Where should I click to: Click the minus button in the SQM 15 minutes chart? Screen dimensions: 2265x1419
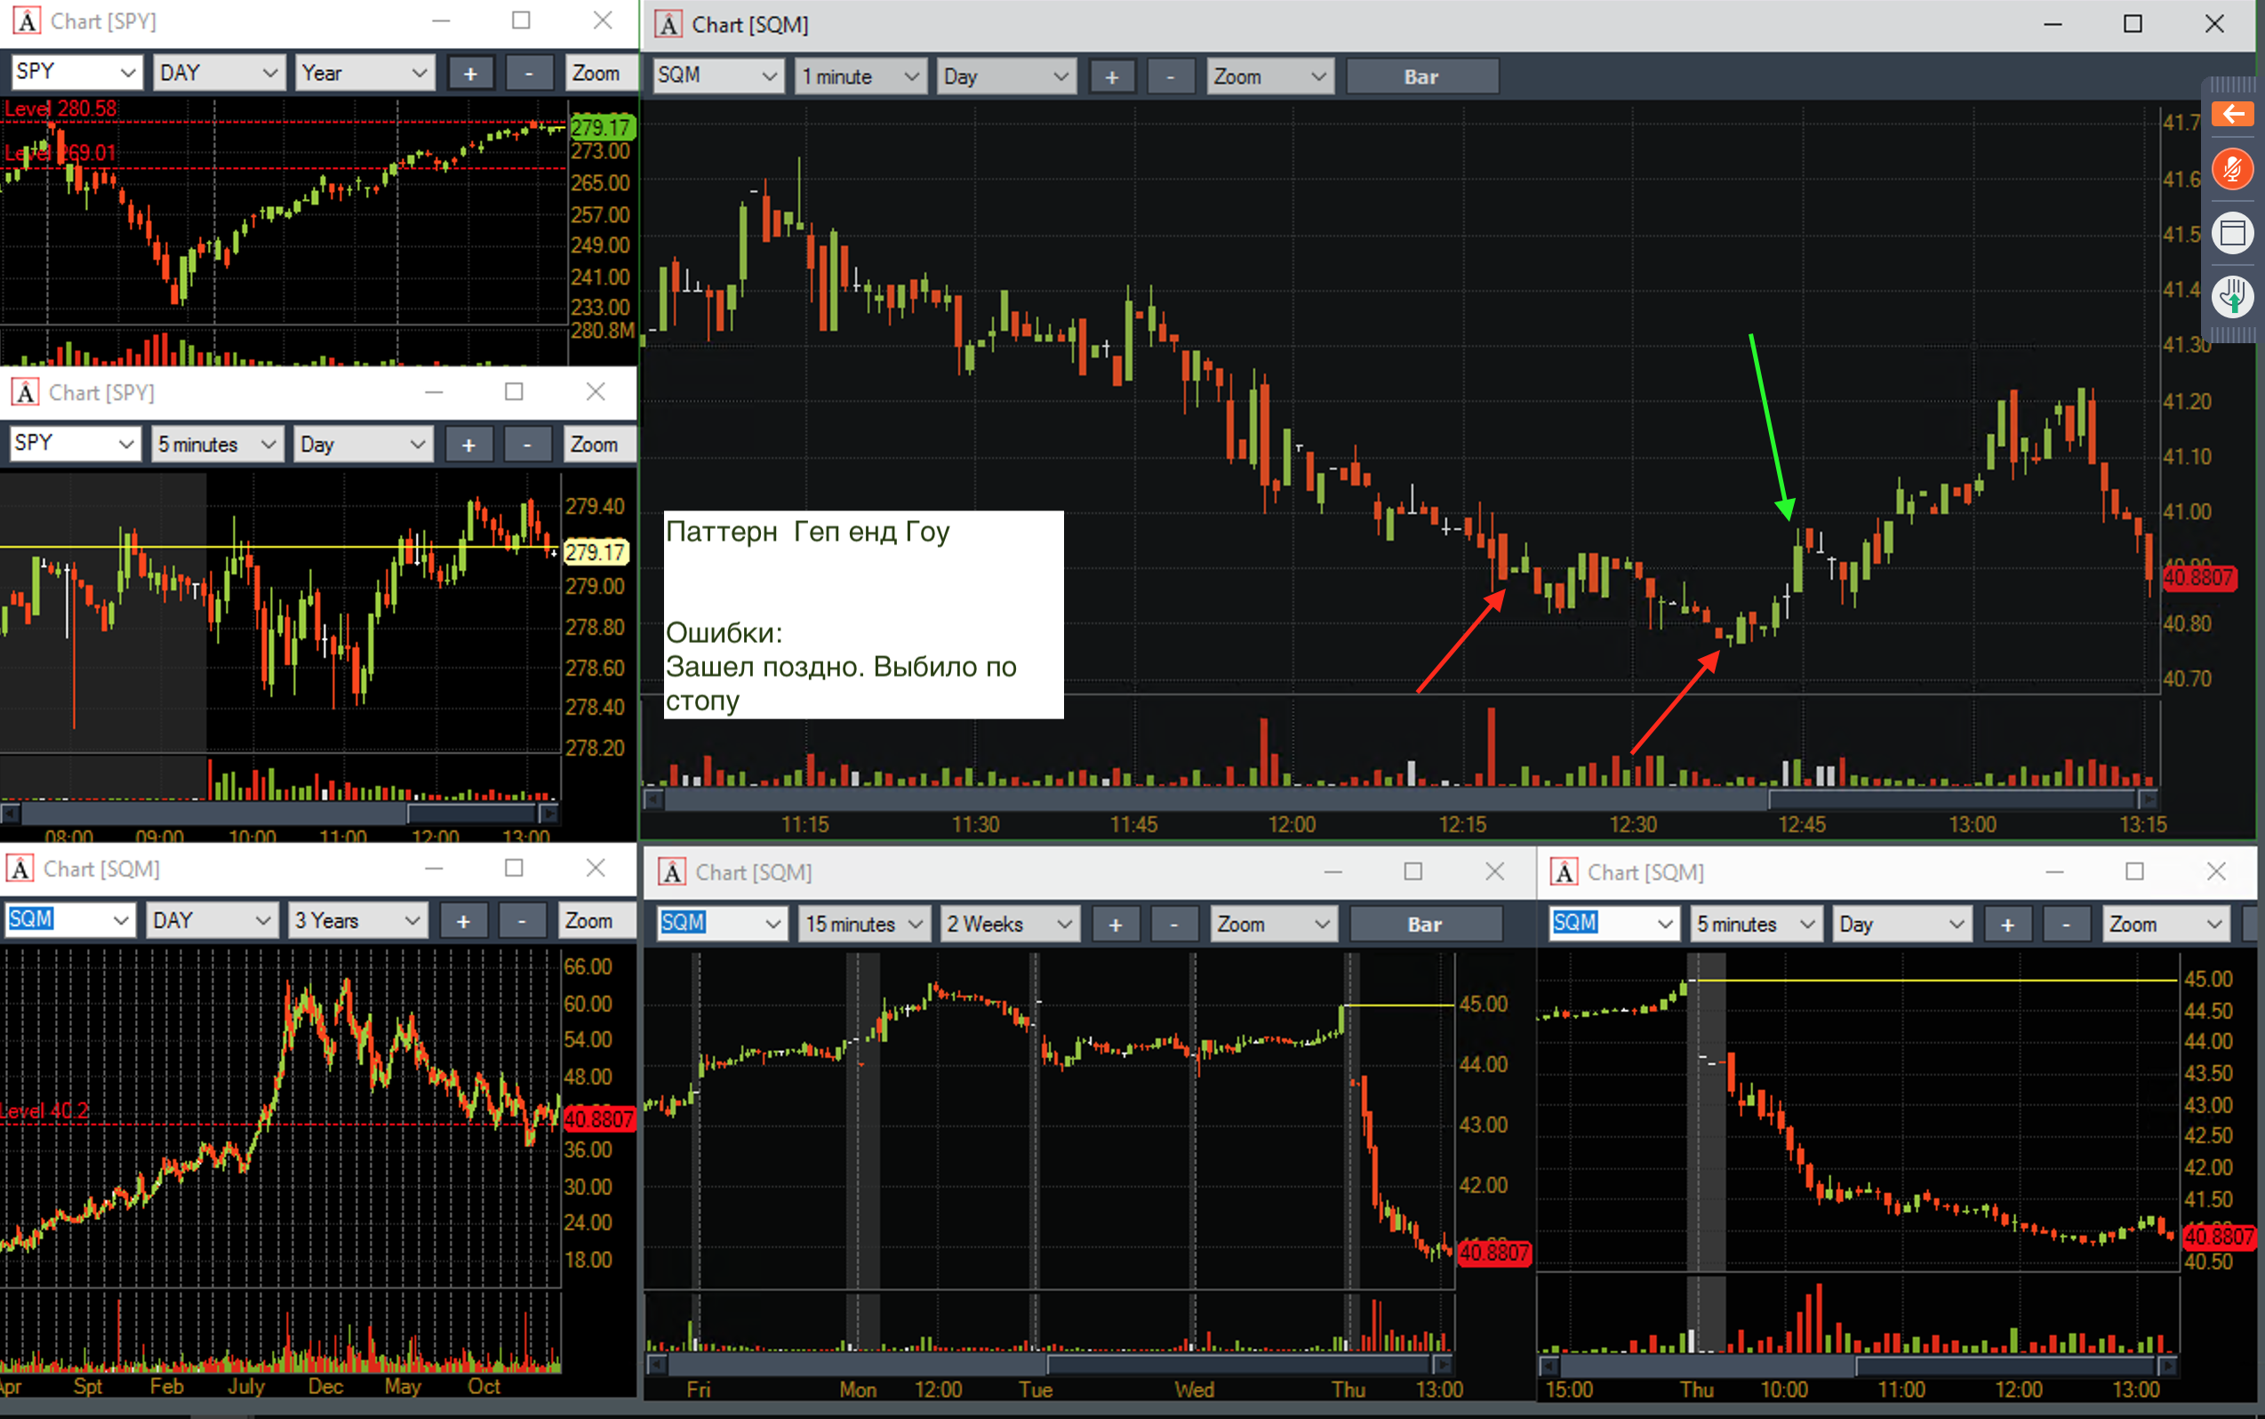pos(1173,925)
